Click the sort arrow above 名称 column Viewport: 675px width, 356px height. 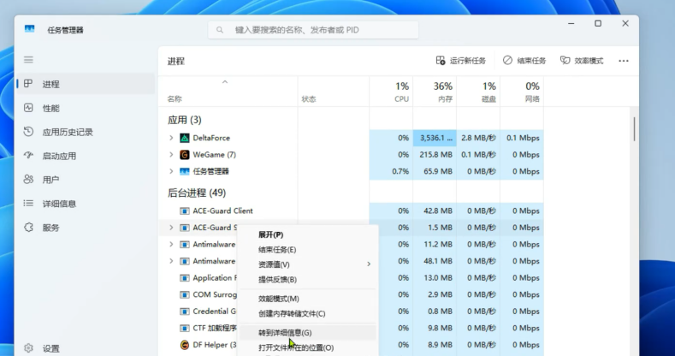tap(225, 82)
